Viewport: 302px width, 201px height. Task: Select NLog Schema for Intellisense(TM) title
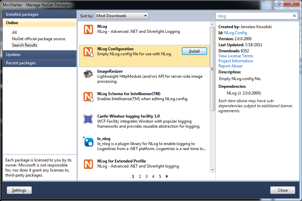click(129, 94)
